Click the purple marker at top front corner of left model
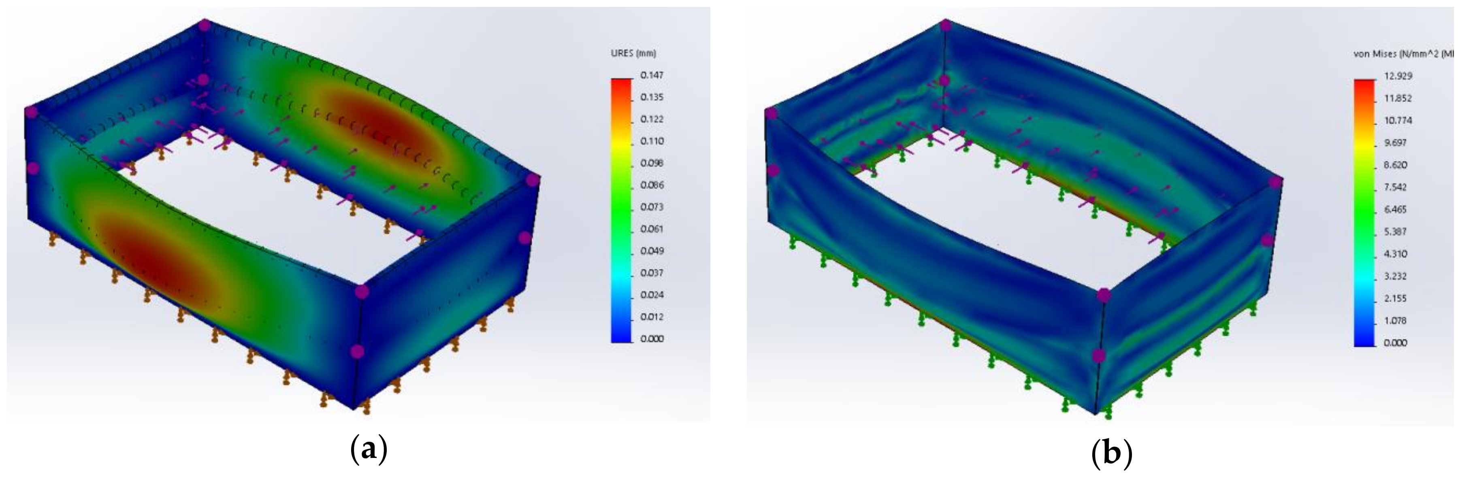 pos(362,292)
